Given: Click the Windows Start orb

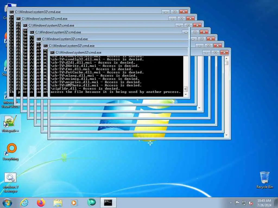Looking at the screenshot, I should tap(7, 203).
